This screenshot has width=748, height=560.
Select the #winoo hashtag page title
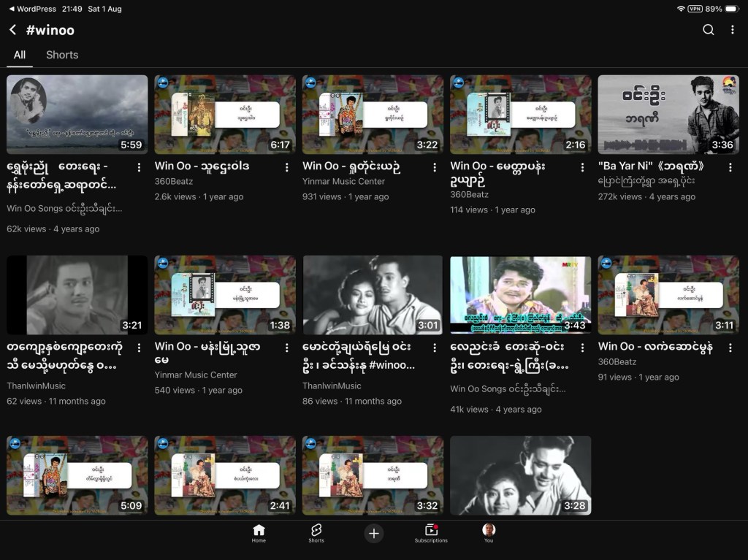(50, 30)
